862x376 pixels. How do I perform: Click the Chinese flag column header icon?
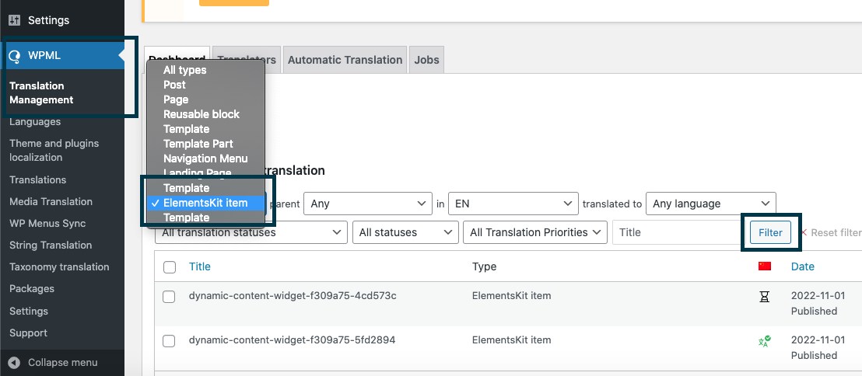pyautogui.click(x=764, y=266)
